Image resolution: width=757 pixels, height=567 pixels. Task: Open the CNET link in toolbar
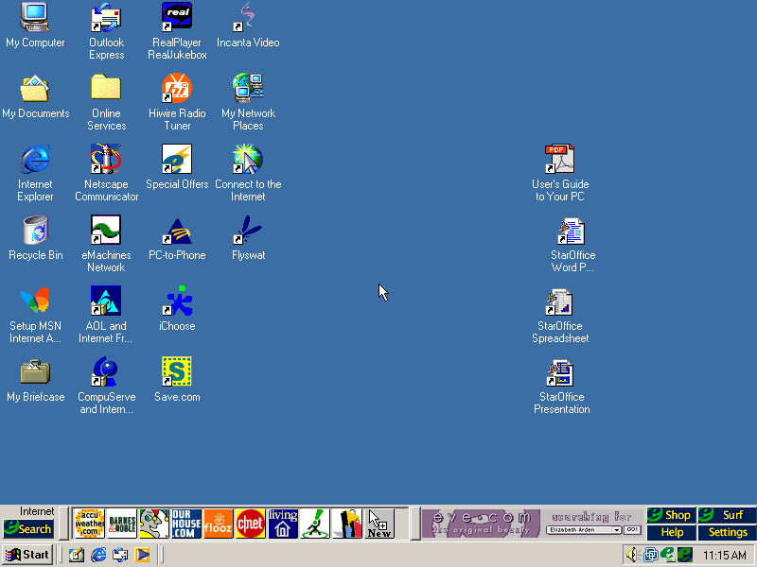click(x=251, y=523)
